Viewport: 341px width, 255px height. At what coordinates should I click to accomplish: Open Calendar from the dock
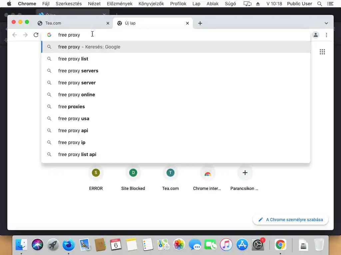coord(116,245)
